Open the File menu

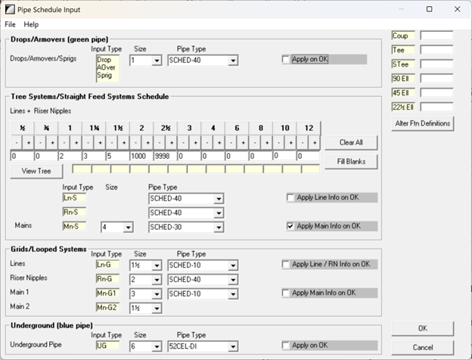[x=10, y=25]
